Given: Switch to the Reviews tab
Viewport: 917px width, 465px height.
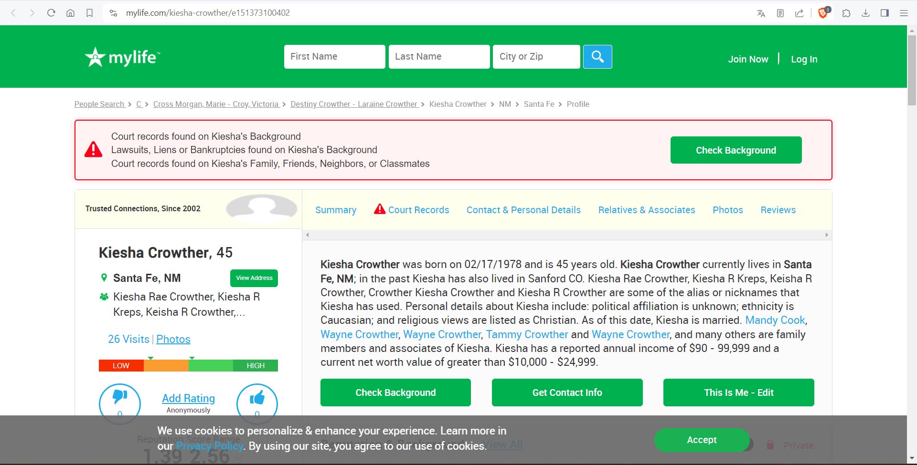Looking at the screenshot, I should [778, 210].
